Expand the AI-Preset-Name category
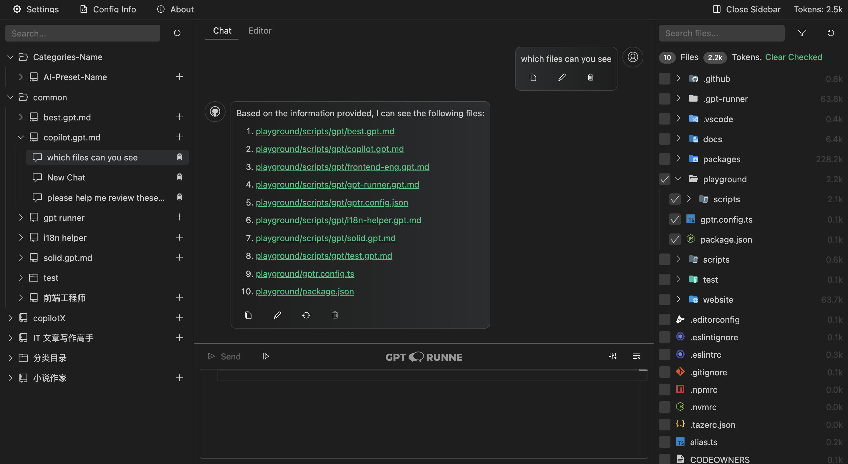Image resolution: width=848 pixels, height=464 pixels. [21, 77]
